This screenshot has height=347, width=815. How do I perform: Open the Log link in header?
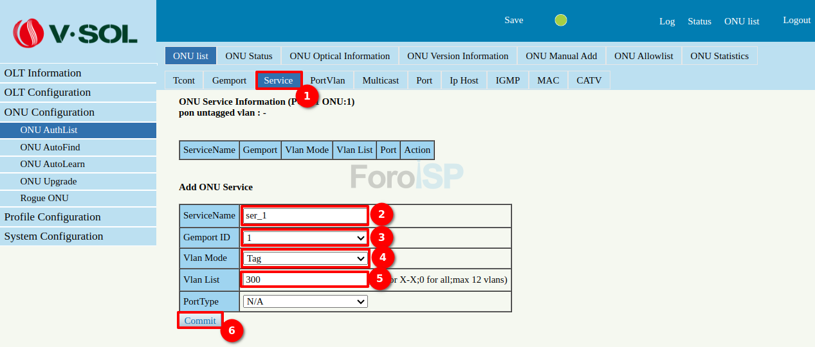(667, 21)
